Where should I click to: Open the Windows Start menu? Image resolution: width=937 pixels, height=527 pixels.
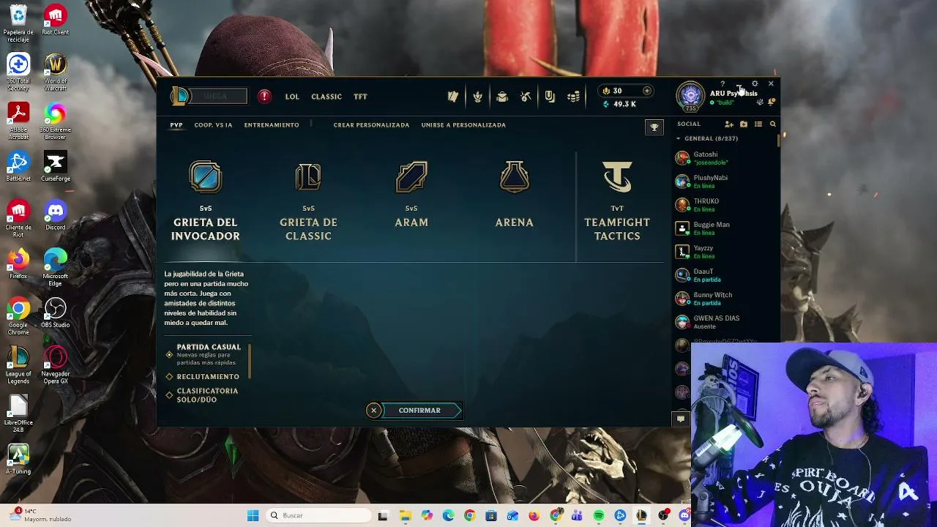tap(253, 515)
